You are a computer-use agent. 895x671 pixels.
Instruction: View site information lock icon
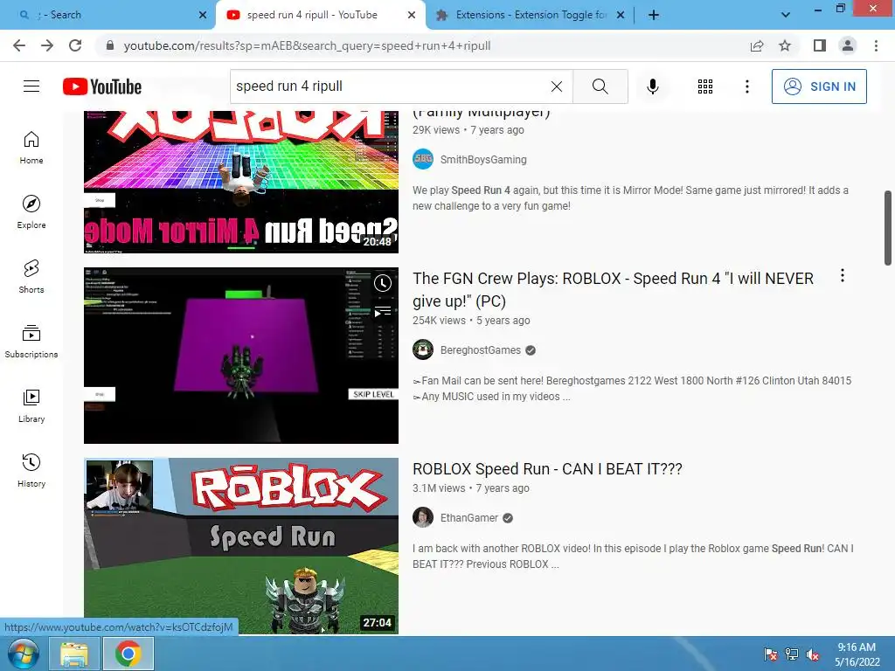pyautogui.click(x=110, y=45)
